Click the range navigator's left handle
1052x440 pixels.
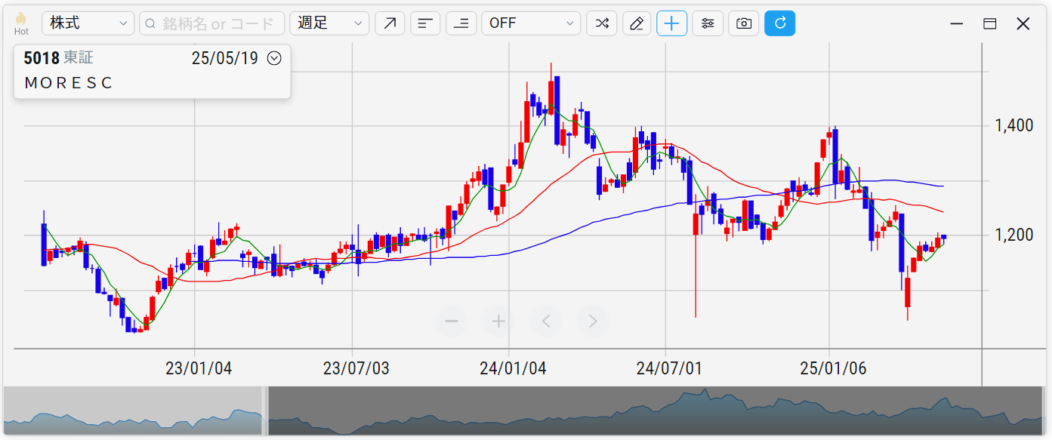(265, 411)
